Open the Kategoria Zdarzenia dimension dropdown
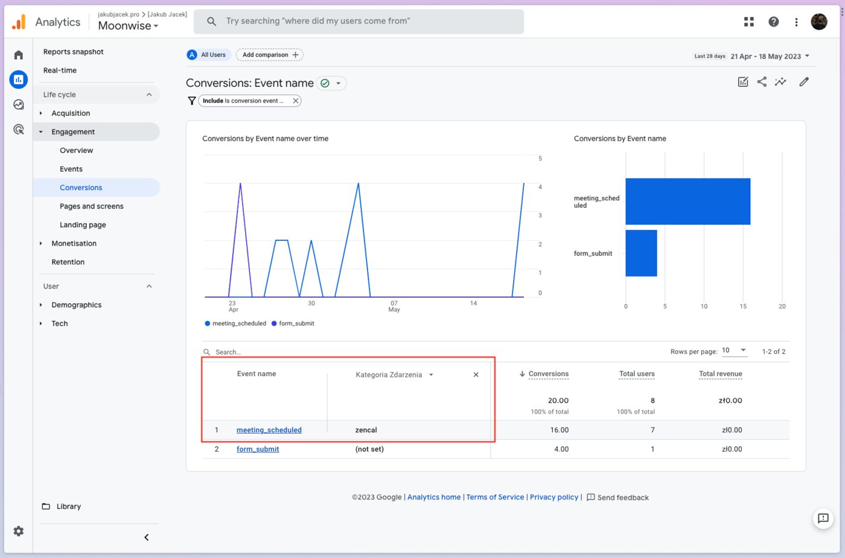Screen dimensions: 845x558 click(395, 374)
